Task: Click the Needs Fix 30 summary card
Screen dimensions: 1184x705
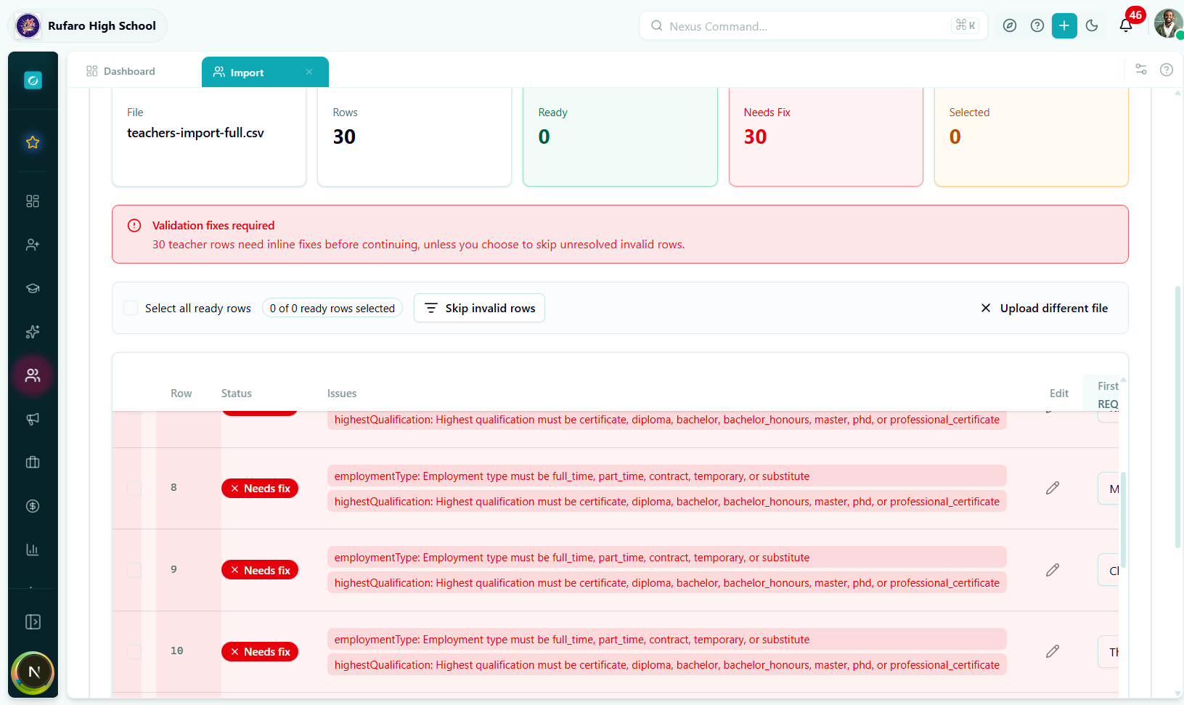Action: pos(826,136)
